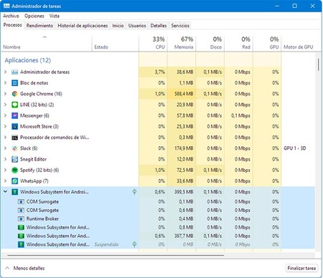Expand Procesador de comandos de Windows row
Image resolution: width=323 pixels, height=278 pixels.
point(5,138)
